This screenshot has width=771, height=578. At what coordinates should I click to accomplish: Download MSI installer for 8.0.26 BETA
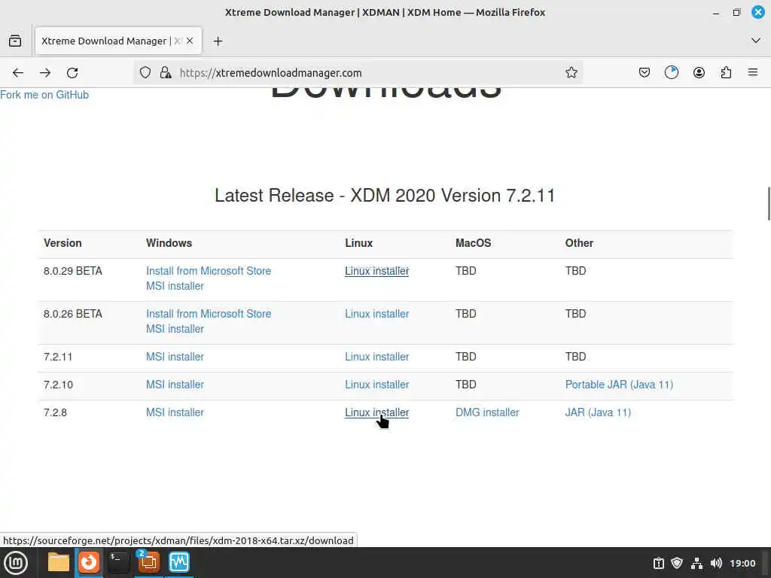click(x=175, y=329)
